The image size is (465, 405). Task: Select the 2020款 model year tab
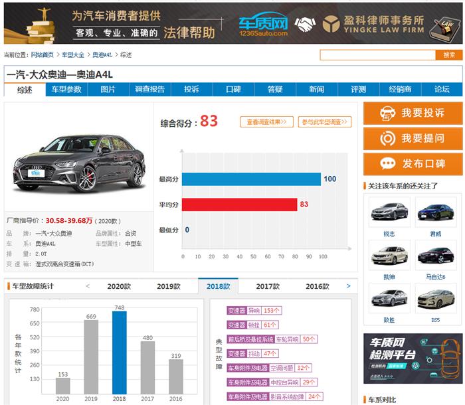(119, 286)
